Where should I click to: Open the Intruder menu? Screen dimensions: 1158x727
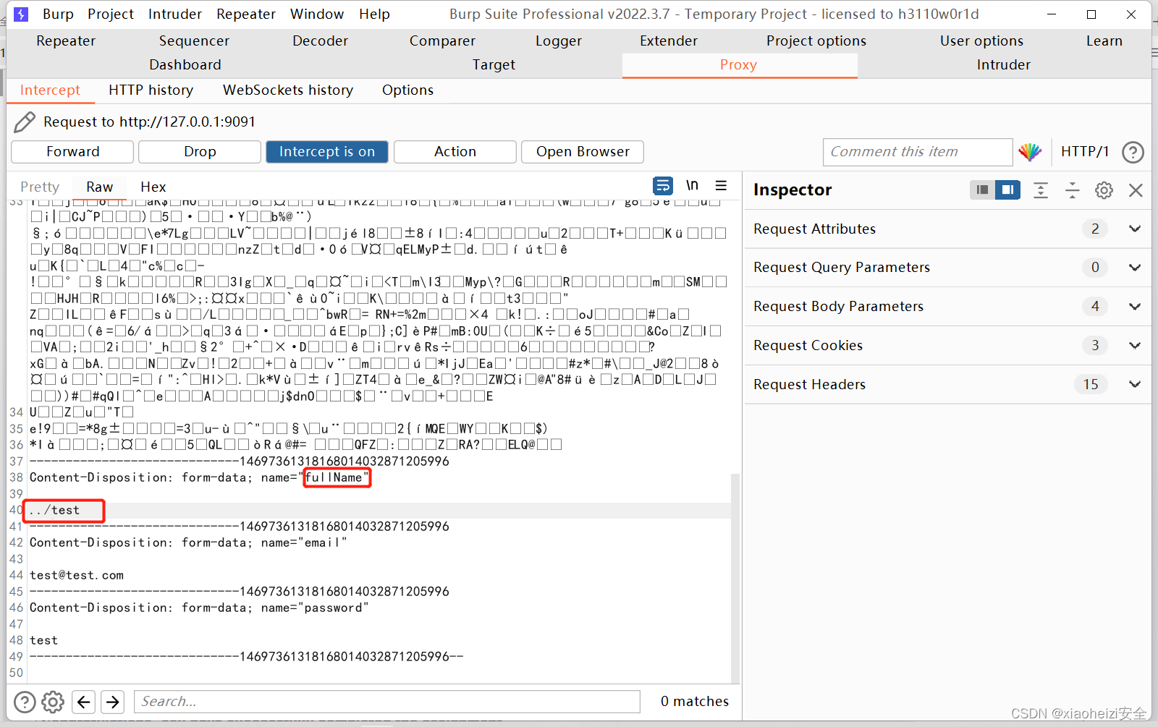click(174, 14)
